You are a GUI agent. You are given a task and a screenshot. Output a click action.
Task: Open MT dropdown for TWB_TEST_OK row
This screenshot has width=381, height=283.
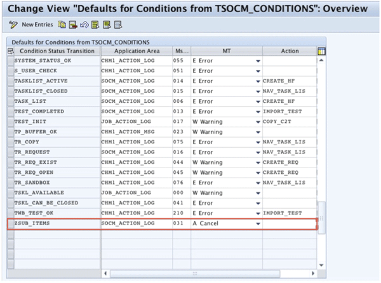point(258,214)
